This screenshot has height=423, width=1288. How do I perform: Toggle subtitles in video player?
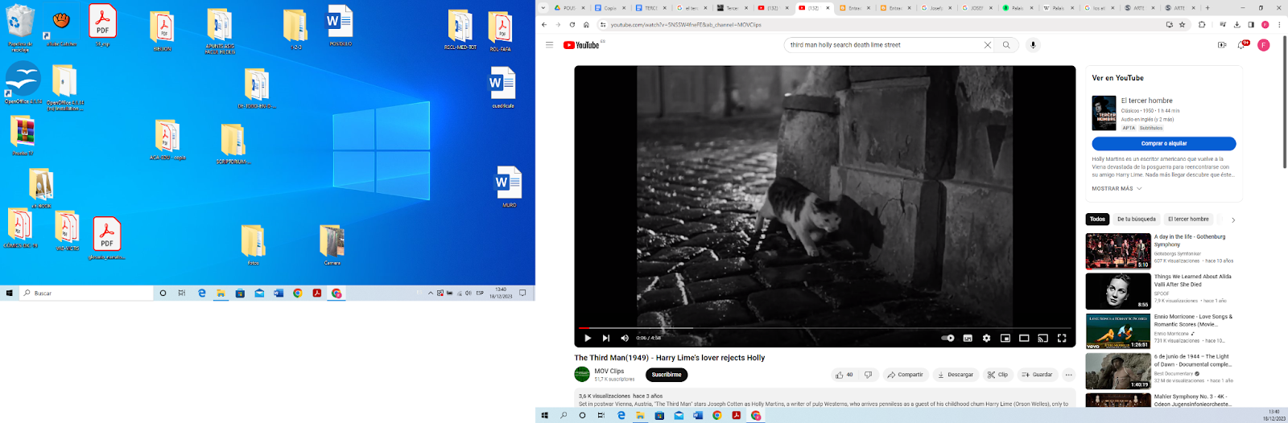coord(968,339)
